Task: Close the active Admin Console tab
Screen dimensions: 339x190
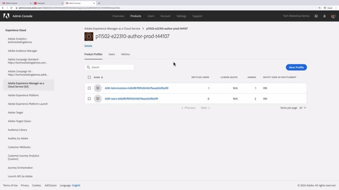Action: pyautogui.click(x=94, y=3)
